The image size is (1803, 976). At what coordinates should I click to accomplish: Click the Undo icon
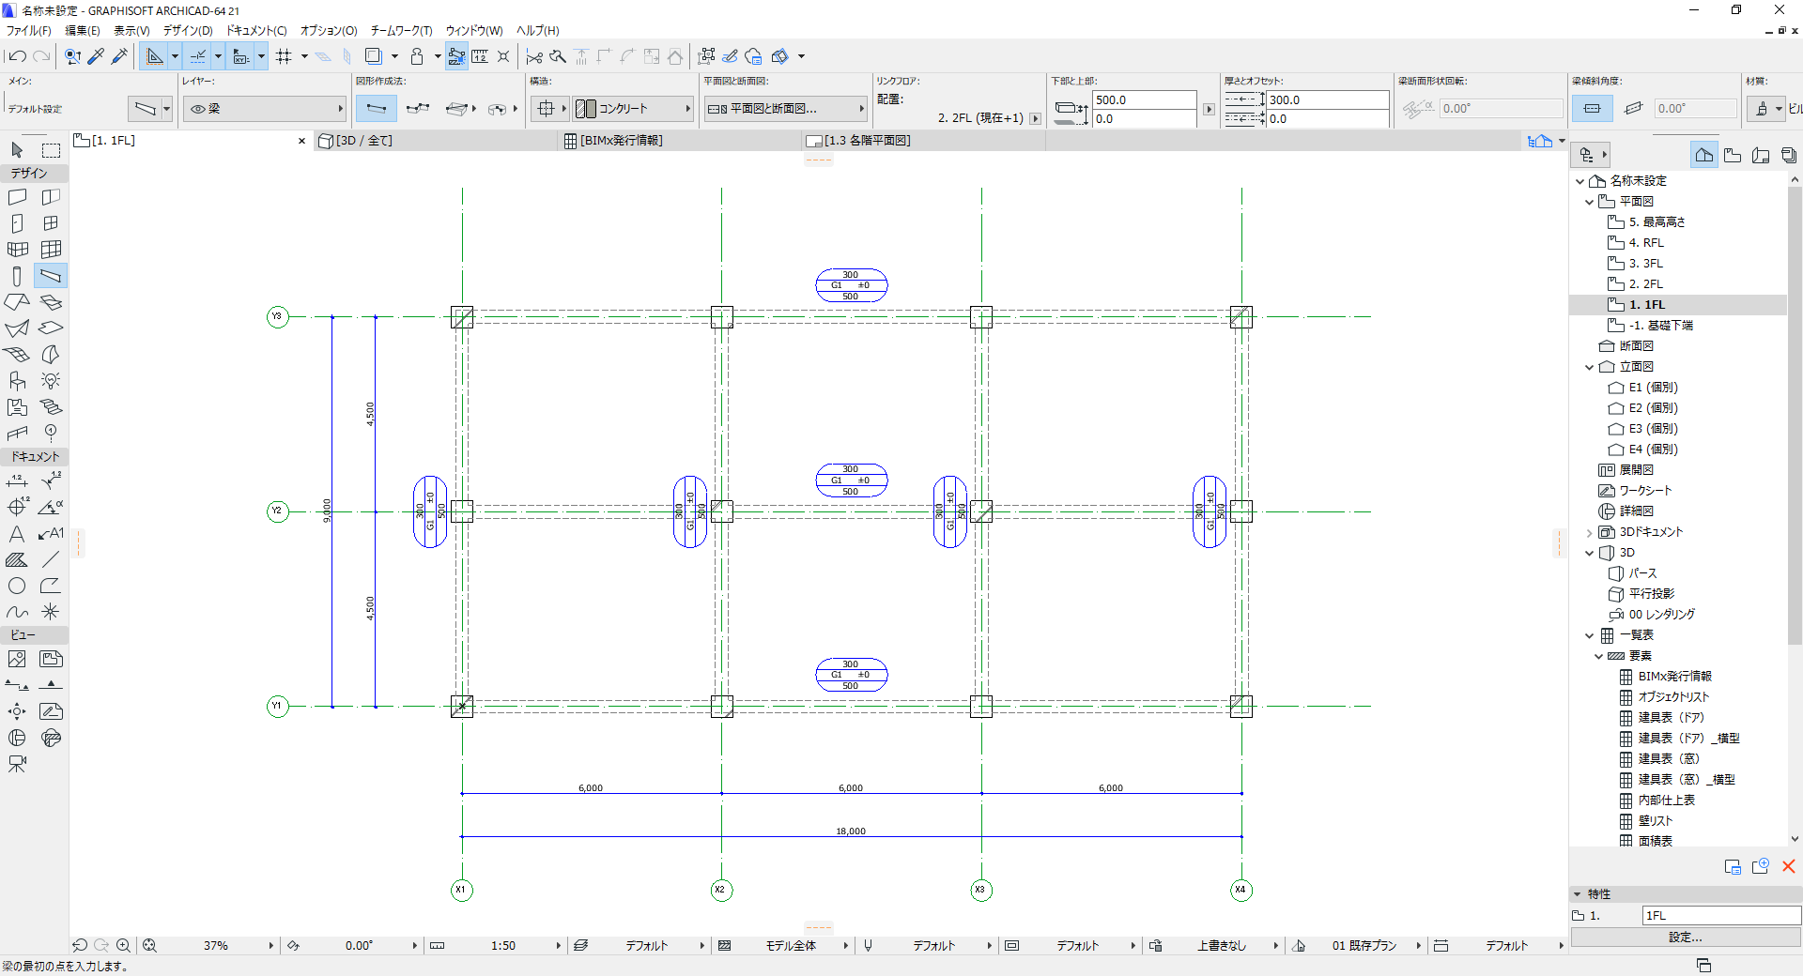click(17, 56)
